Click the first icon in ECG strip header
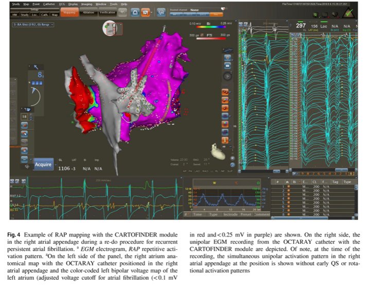Screen dimensions: 369x287 coord(12,181)
